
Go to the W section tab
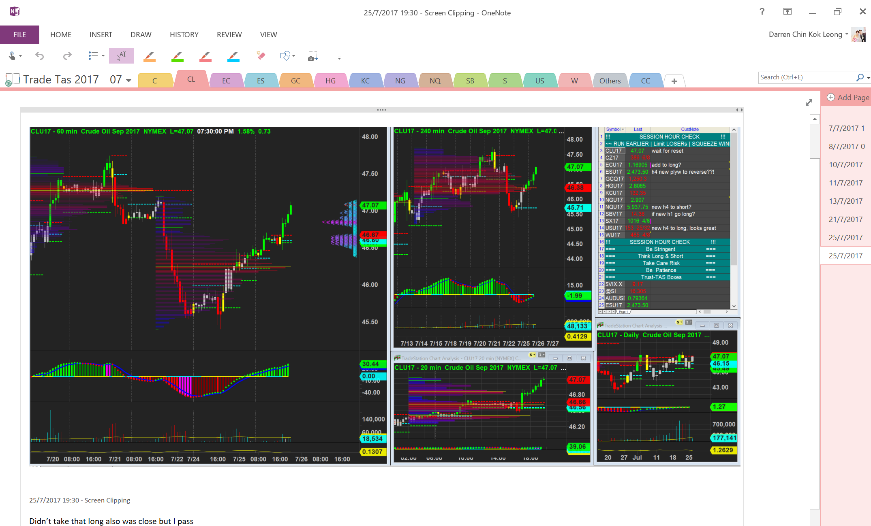575,81
